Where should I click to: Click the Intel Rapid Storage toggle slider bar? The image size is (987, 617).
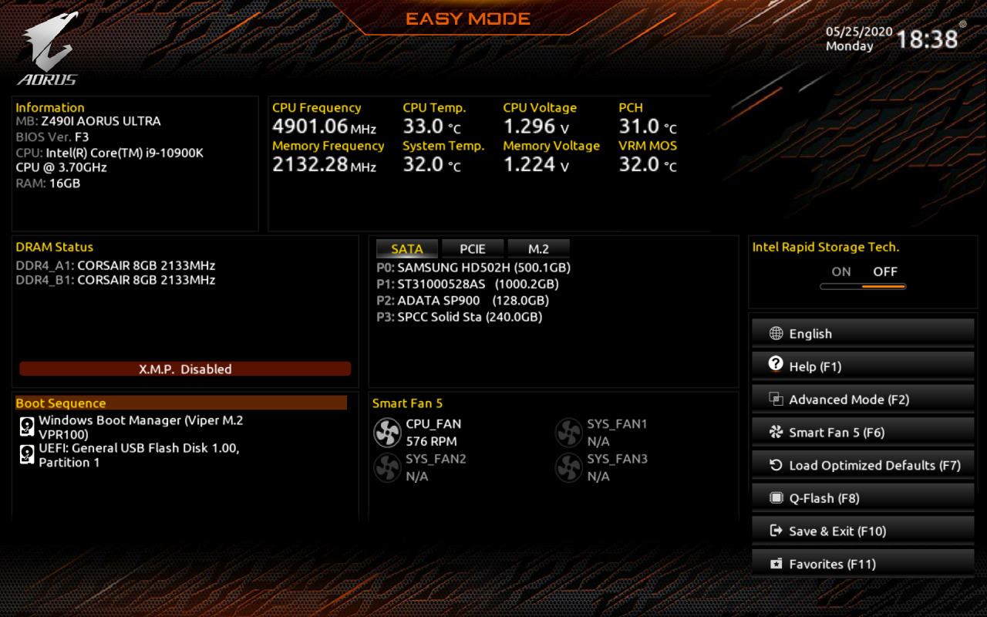863,286
